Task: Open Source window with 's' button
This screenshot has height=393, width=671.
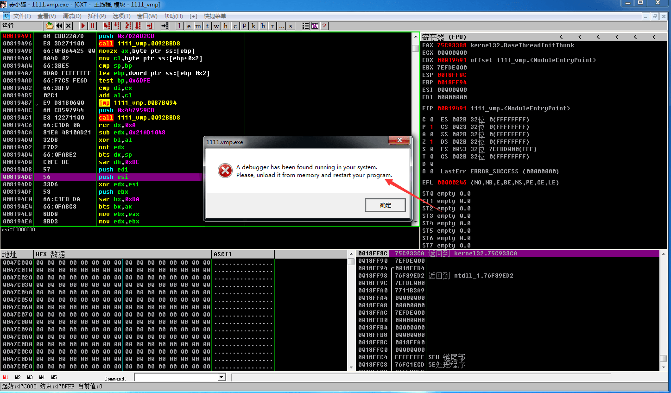Action: tap(291, 26)
